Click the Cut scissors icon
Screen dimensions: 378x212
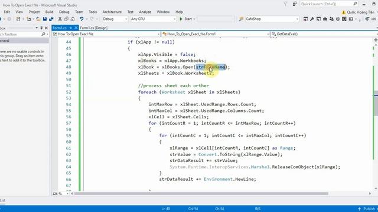(60, 19)
